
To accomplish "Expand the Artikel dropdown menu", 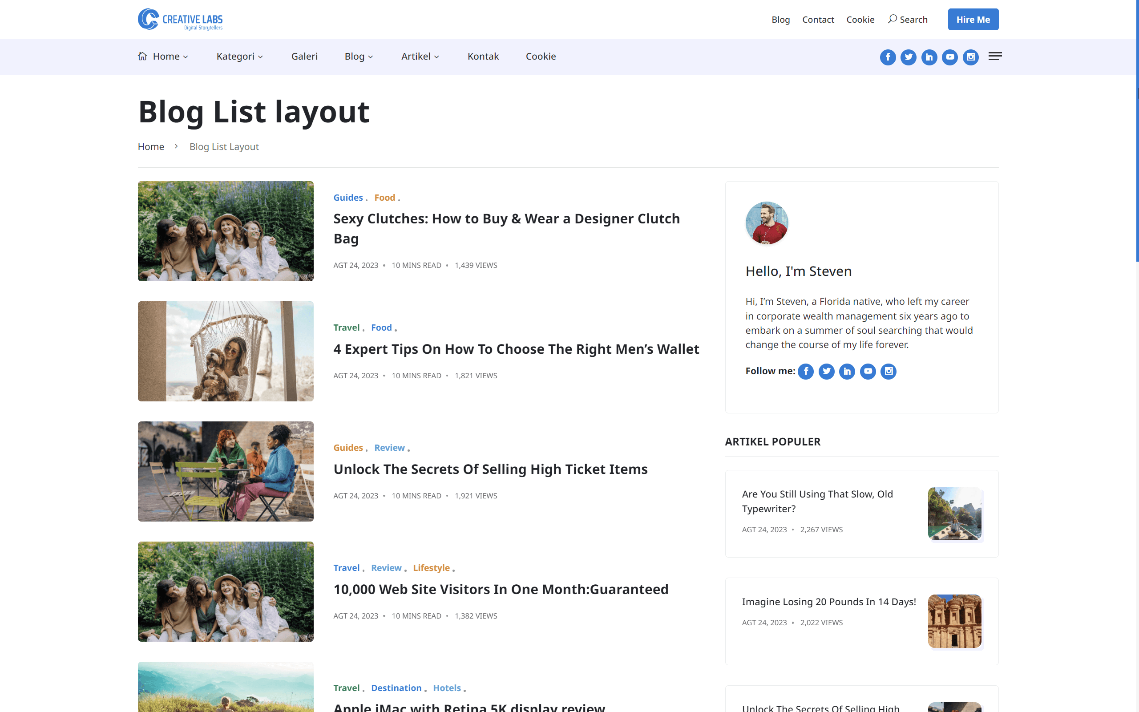I will [420, 57].
